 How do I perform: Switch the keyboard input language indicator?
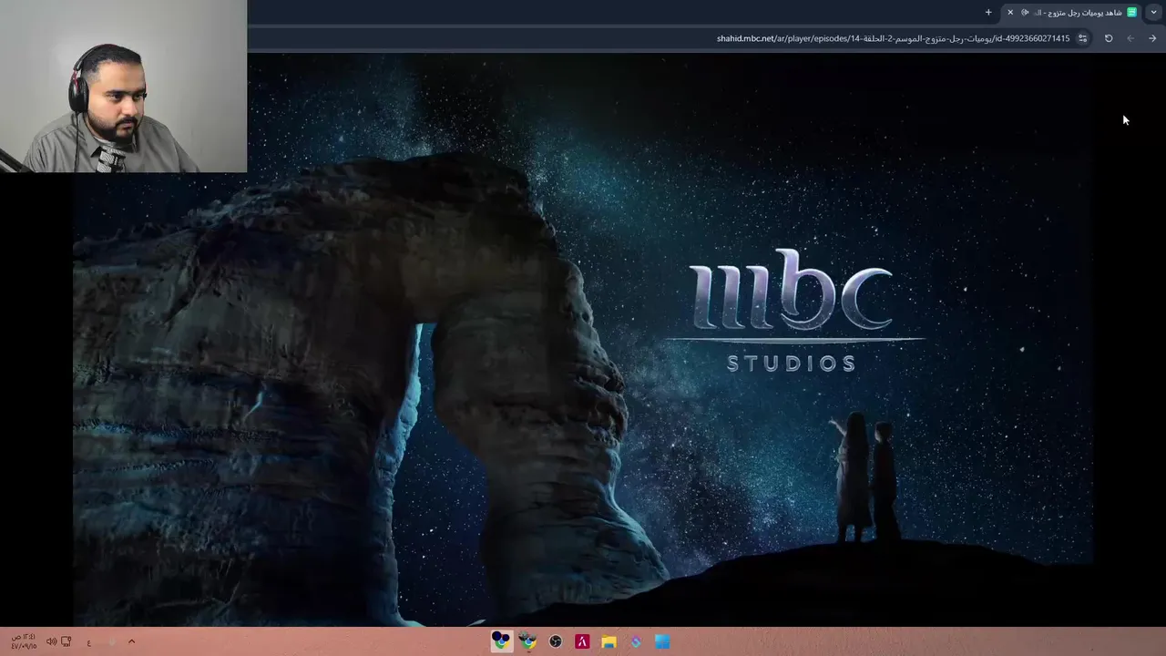pos(89,641)
